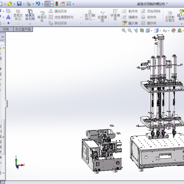Toggle the Select cursor tool
Viewport: 184px width, 184px height.
click(47, 4)
